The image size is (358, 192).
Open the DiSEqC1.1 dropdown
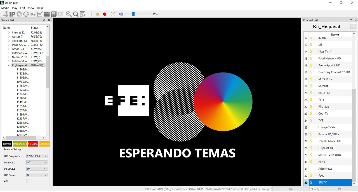coord(37,169)
